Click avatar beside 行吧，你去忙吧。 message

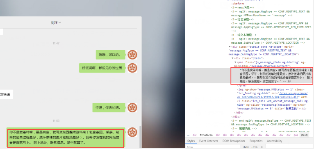[x=132, y=107]
